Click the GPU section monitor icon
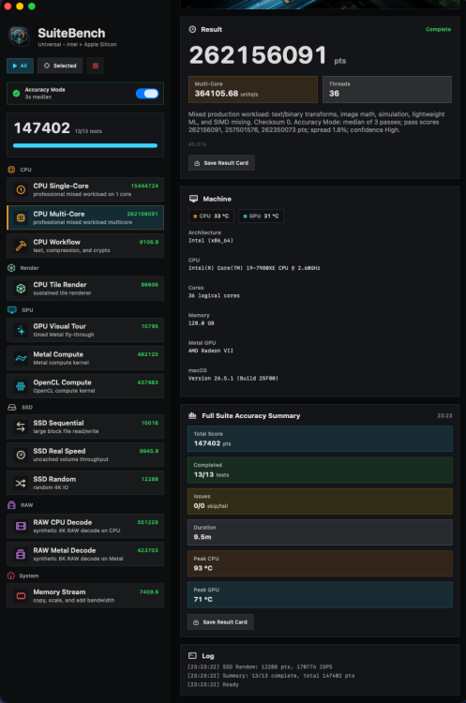This screenshot has height=703, width=466. click(x=12, y=310)
